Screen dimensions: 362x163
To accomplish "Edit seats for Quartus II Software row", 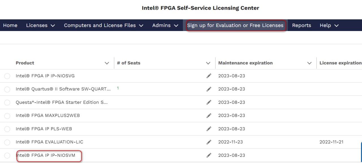I will [x=209, y=89].
